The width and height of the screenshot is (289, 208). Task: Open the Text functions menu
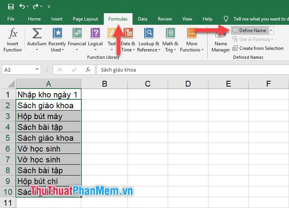coord(111,40)
